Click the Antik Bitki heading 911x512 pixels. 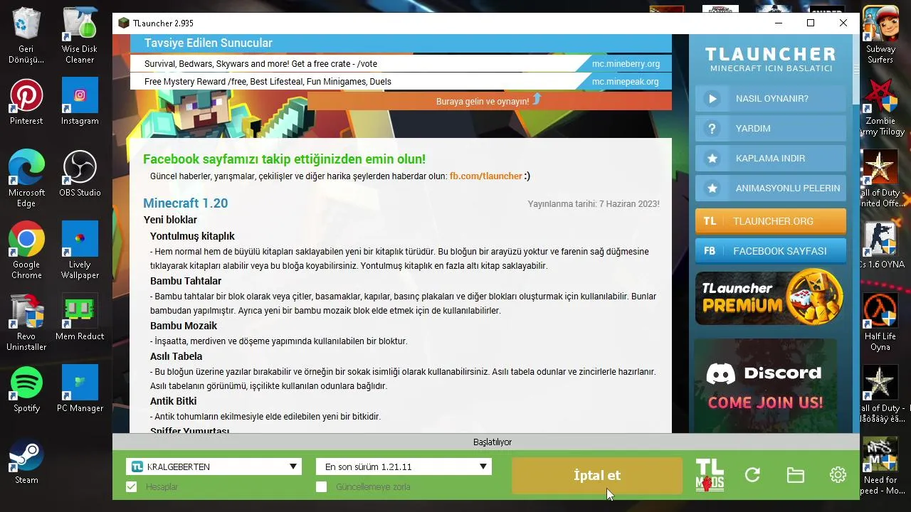173,401
